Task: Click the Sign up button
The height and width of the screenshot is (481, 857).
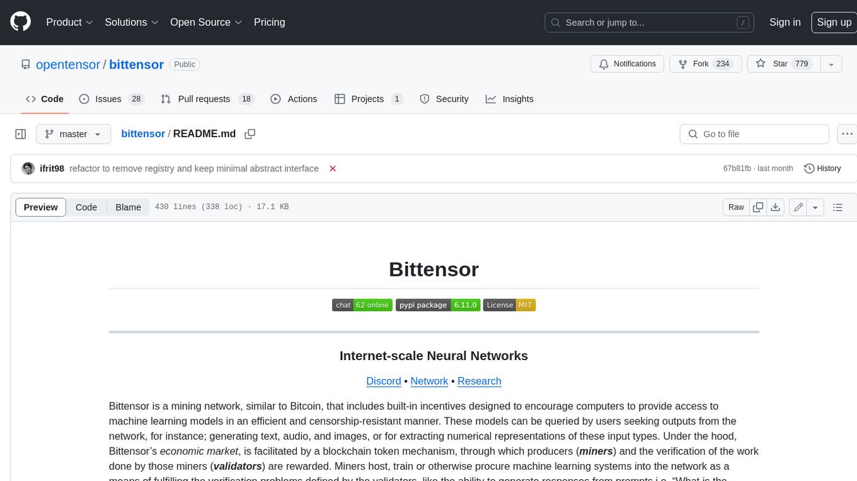Action: 834,22
